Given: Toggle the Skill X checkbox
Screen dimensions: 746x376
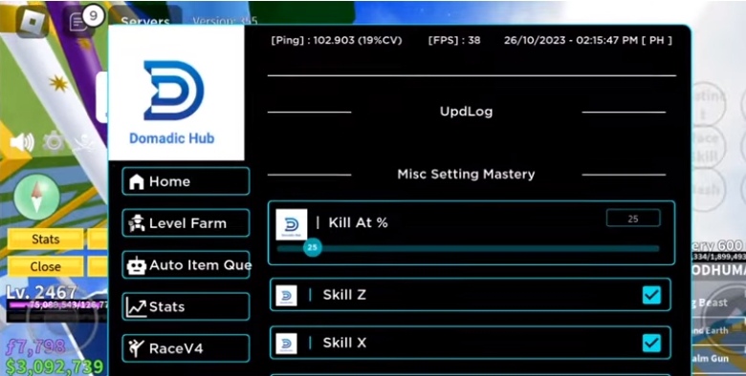Looking at the screenshot, I should point(651,343).
